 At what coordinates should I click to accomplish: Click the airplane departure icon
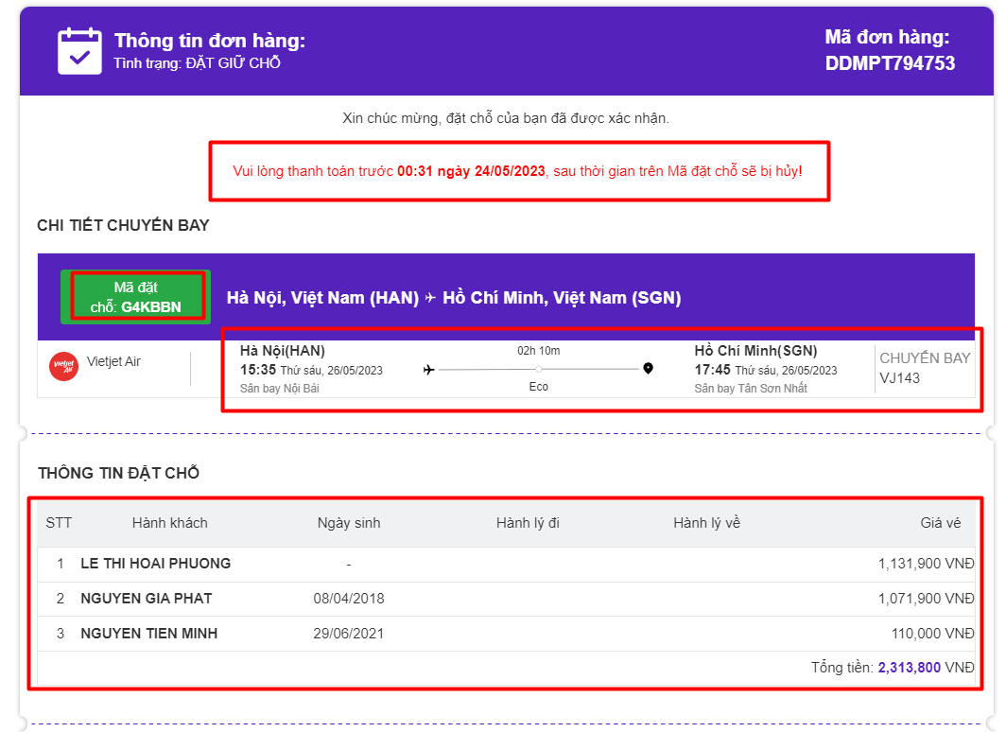click(428, 369)
